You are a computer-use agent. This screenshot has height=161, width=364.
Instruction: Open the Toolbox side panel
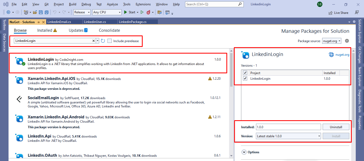pos(4,25)
